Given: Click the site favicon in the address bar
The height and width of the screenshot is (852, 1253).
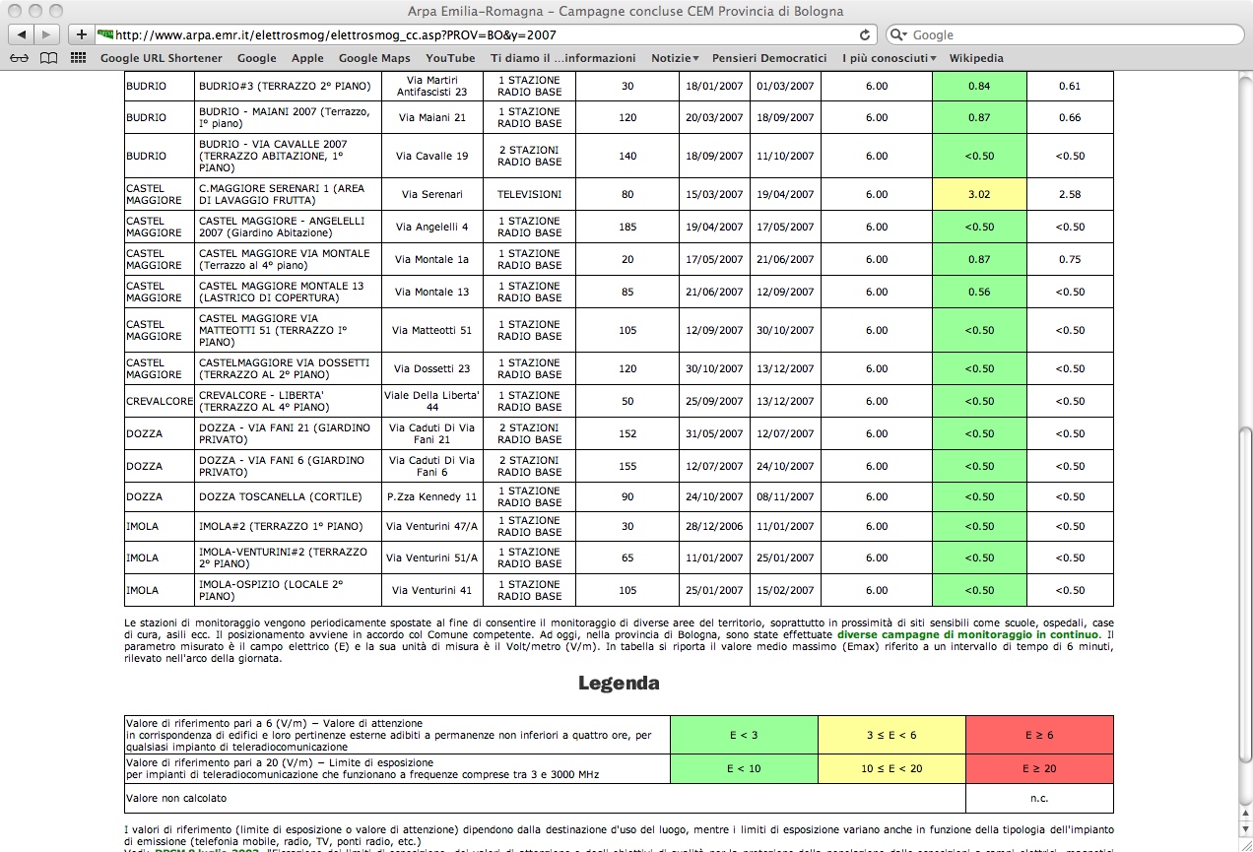Looking at the screenshot, I should [x=105, y=34].
